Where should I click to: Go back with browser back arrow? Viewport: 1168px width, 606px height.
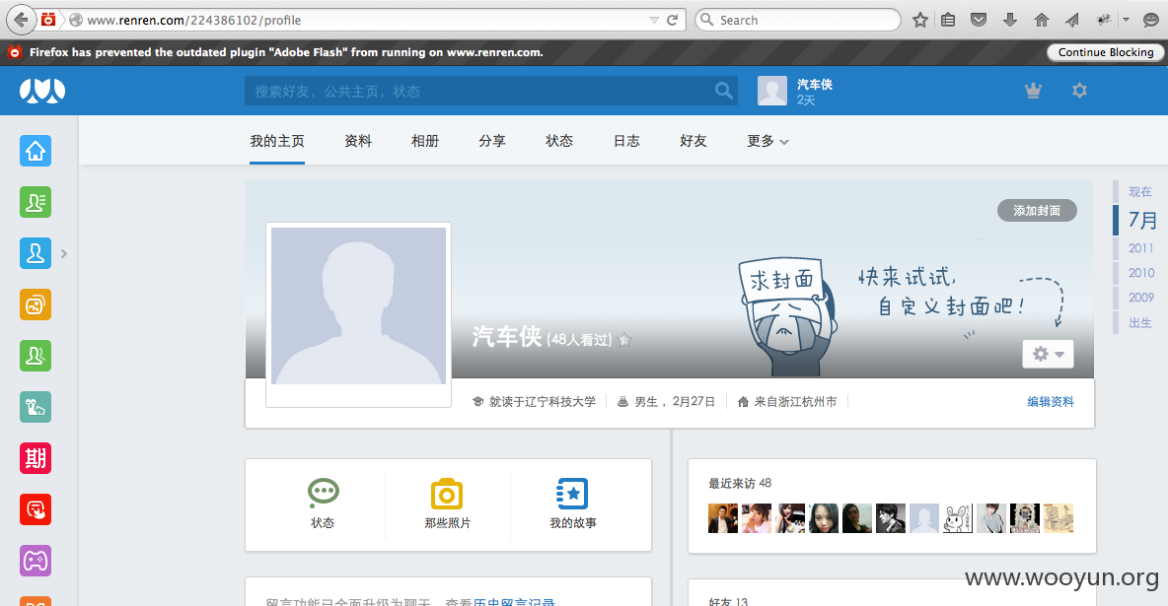coord(22,20)
